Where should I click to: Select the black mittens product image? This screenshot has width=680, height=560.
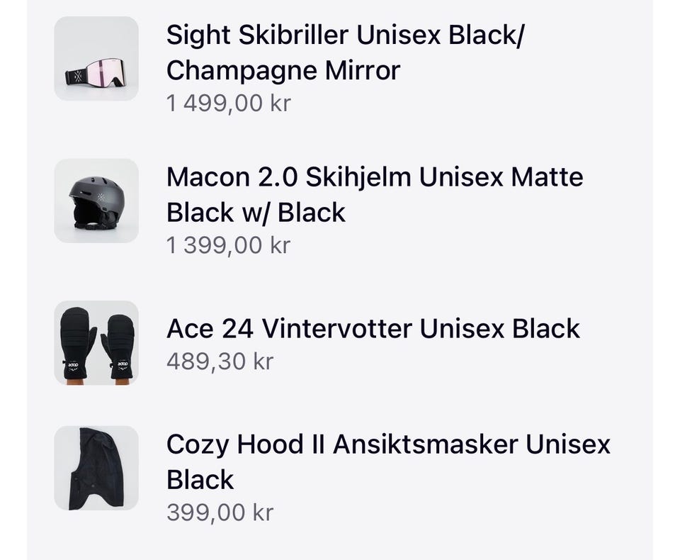pyautogui.click(x=96, y=342)
